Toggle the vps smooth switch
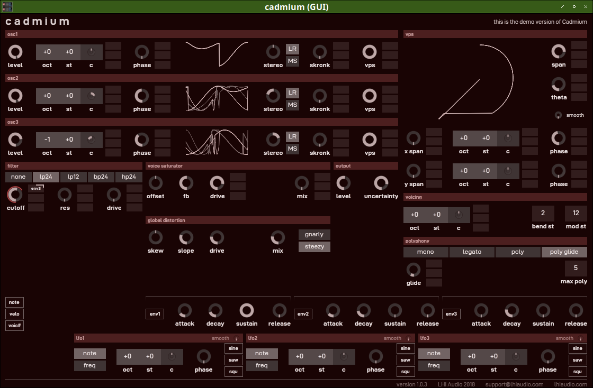Image resolution: width=593 pixels, height=388 pixels. click(558, 115)
